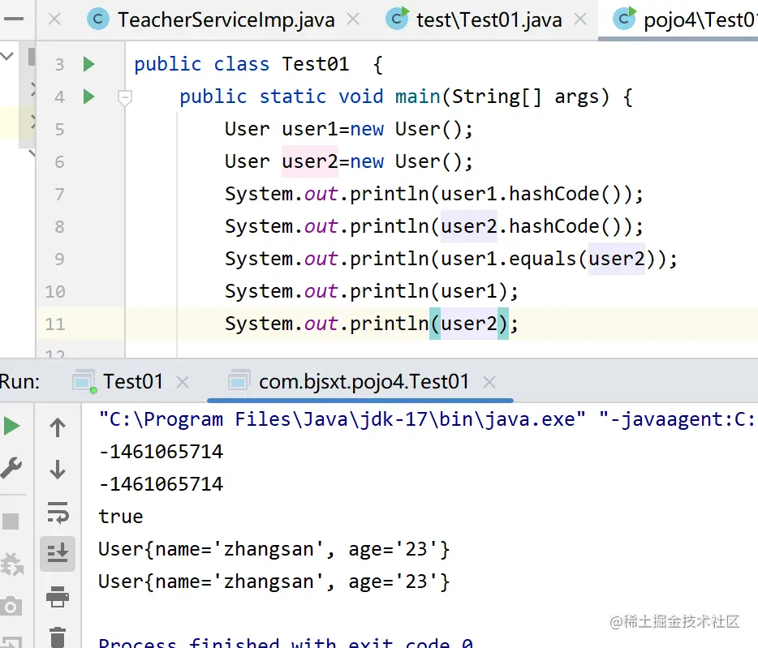The height and width of the screenshot is (648, 758).
Task: Click the debug bug icon in Run panel
Action: 11,564
